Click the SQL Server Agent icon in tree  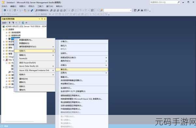pos(7,60)
